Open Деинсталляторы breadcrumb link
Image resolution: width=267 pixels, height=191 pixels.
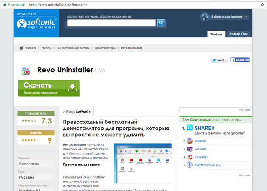pyautogui.click(x=105, y=48)
